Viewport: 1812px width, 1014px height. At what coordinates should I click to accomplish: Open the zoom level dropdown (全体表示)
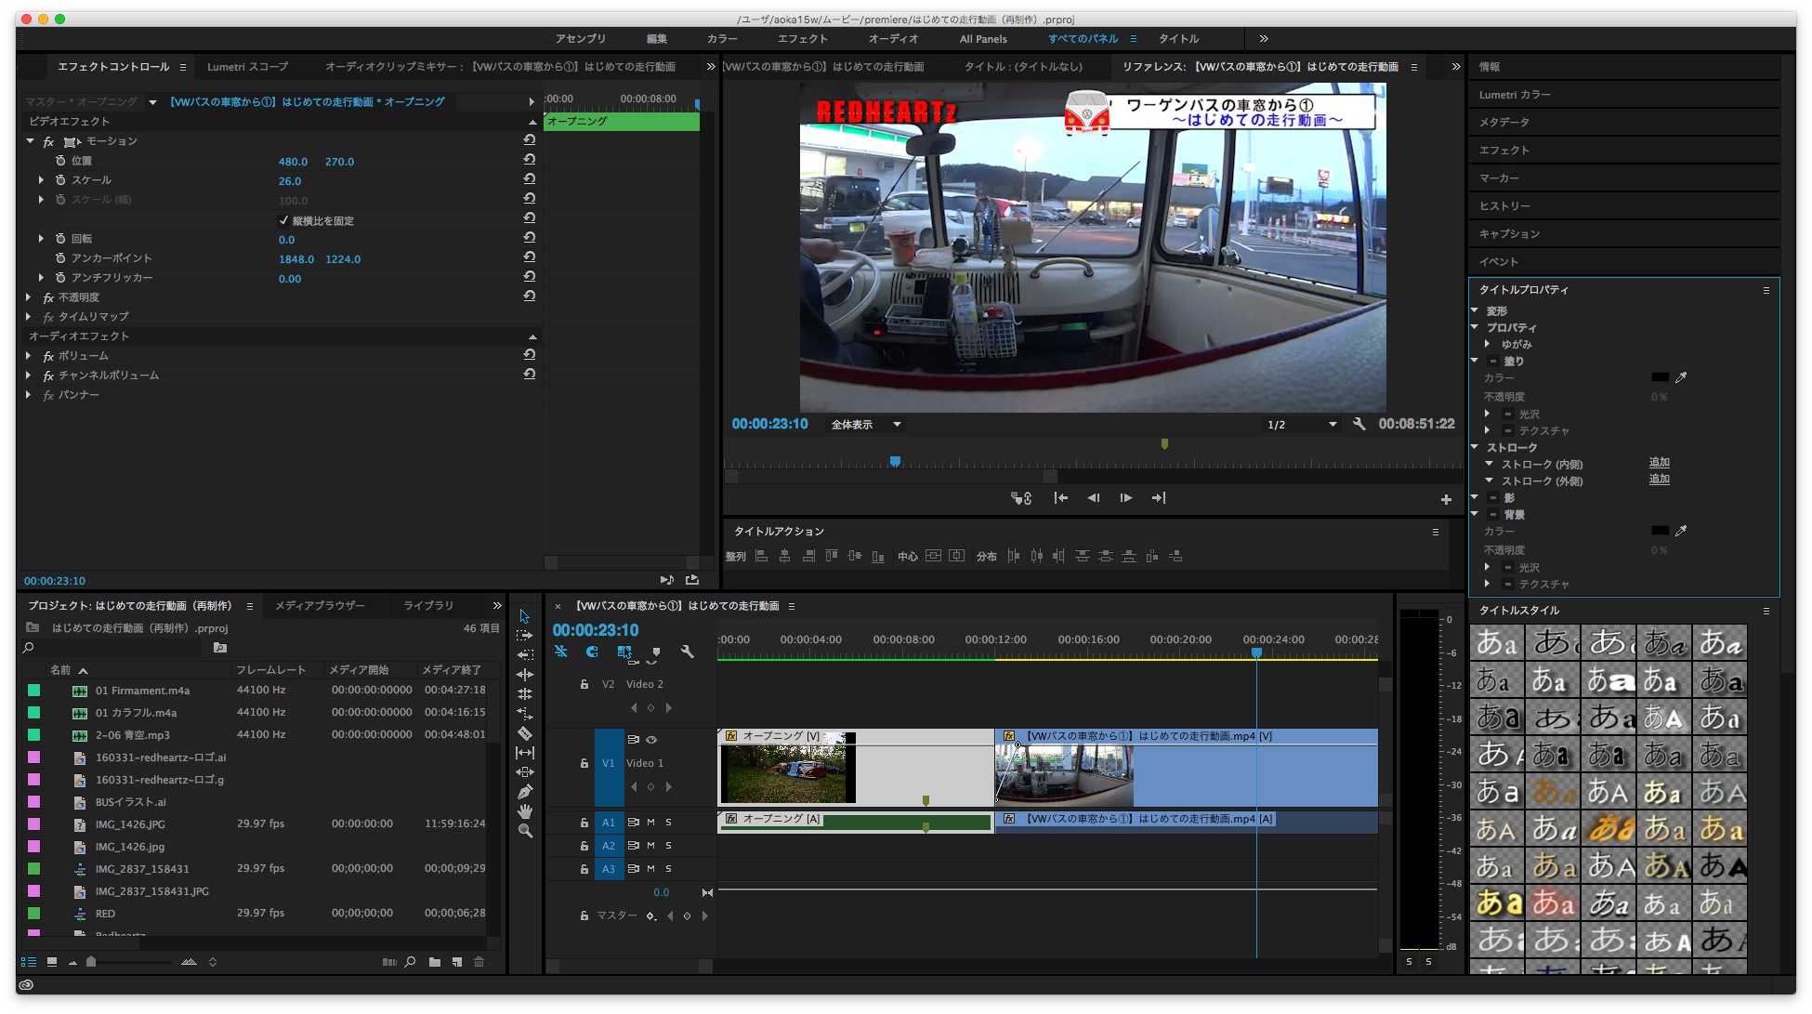point(866,425)
